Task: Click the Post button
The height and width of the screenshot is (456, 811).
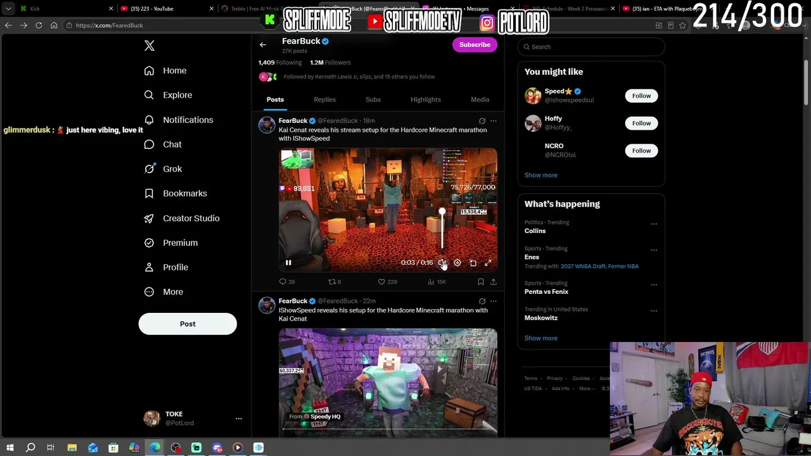Action: point(188,324)
